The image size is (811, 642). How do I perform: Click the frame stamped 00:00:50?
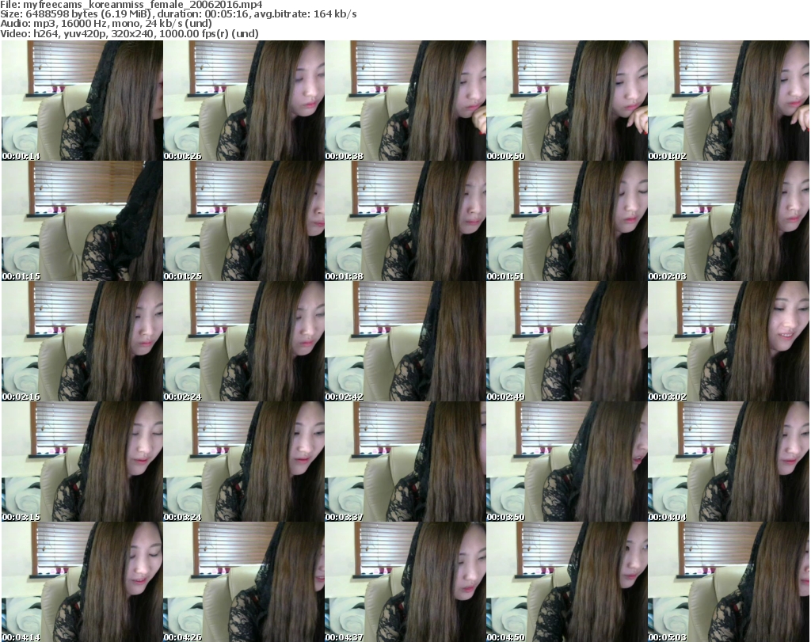[x=567, y=101]
